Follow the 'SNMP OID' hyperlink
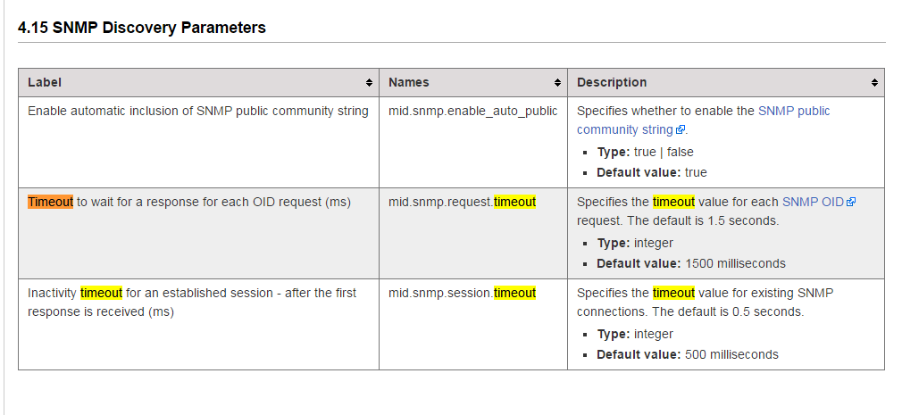902x415 pixels. click(813, 202)
